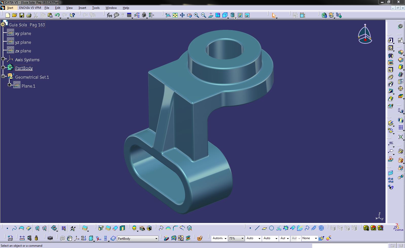Open the Edit menu
This screenshot has height=248, width=405.
58,8
